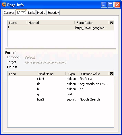Minimize the Page Info window
Screen dimensions: 122x135
tap(104, 5)
